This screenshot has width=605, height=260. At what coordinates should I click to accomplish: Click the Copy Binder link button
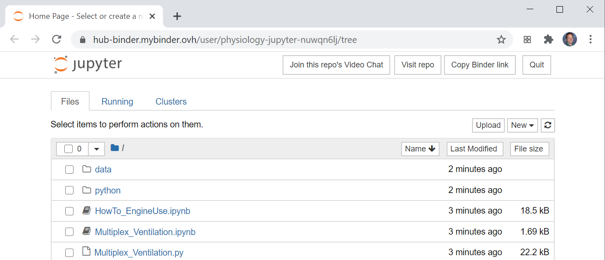point(479,65)
